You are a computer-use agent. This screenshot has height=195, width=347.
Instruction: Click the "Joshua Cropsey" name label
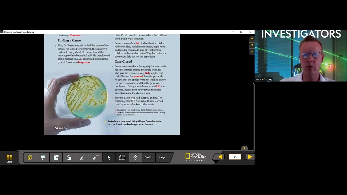(264, 79)
